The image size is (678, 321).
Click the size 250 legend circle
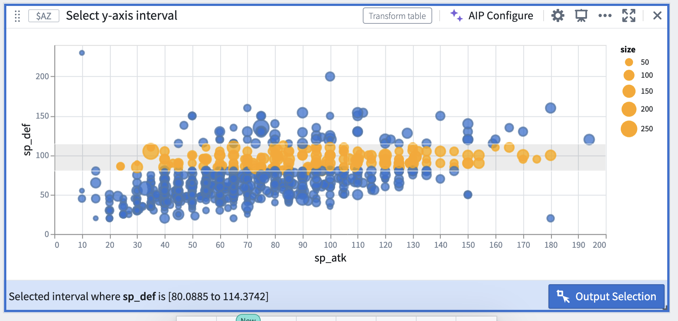pyautogui.click(x=629, y=129)
